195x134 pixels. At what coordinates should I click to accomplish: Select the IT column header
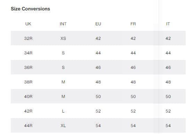pyautogui.click(x=168, y=24)
